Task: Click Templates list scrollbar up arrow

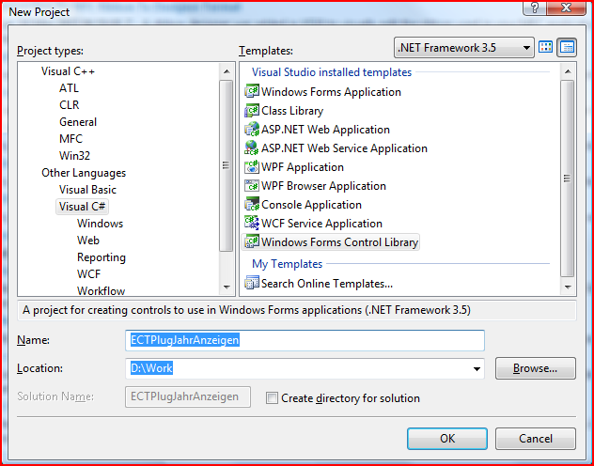Action: (568, 71)
